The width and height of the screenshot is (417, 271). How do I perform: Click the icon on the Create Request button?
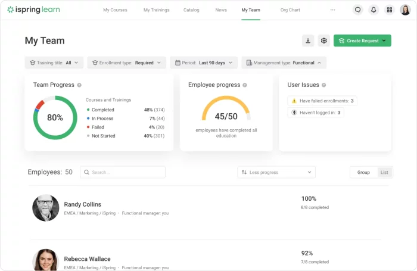[342, 41]
